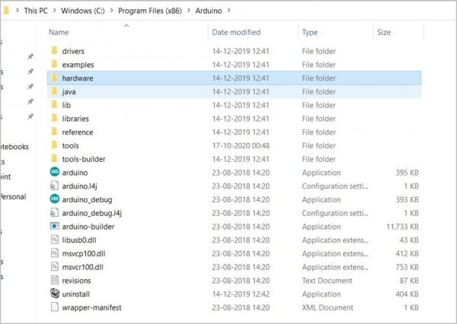Expand chevron after Arduino breadcrumb
457x324 pixels.
point(228,11)
